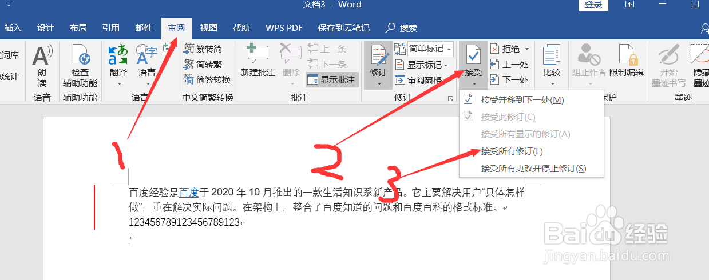Select 接受所有修订(L) menu entry
709x280 pixels.
532,151
